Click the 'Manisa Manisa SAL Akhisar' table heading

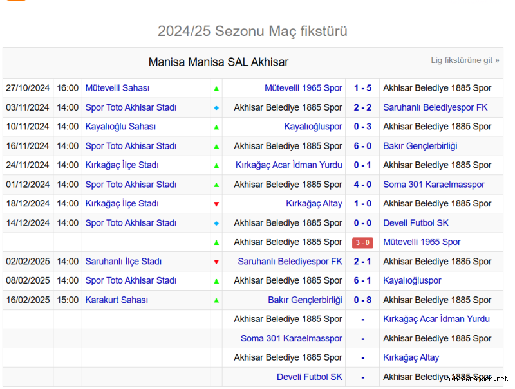coord(218,62)
